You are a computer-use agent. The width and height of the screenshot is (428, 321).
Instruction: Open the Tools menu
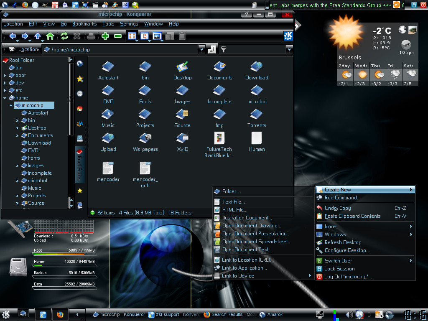coord(108,24)
